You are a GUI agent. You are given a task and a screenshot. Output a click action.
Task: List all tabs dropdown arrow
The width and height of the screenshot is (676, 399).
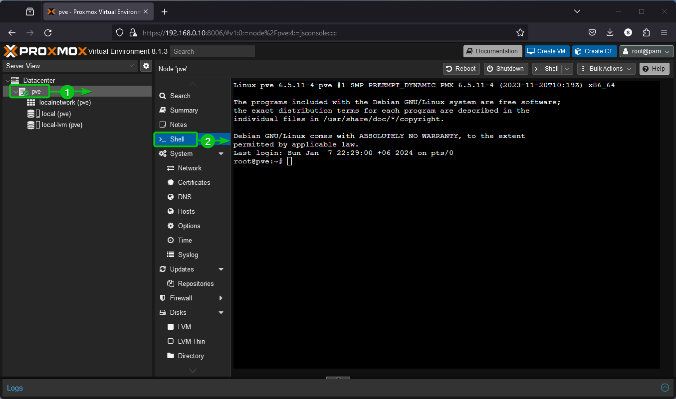pos(577,11)
